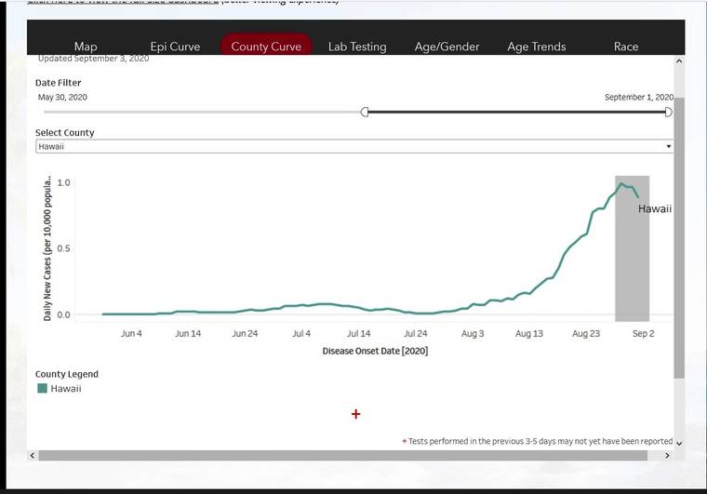Viewport: 707px width, 494px height.
Task: Open the Epi Curve tab
Action: coord(175,47)
